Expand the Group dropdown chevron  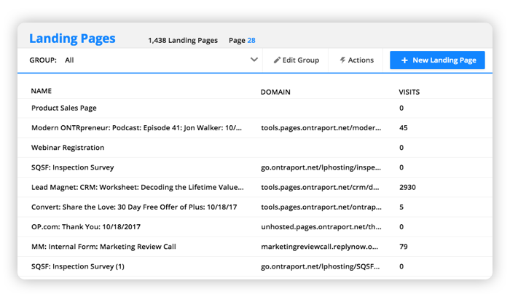[x=254, y=60]
